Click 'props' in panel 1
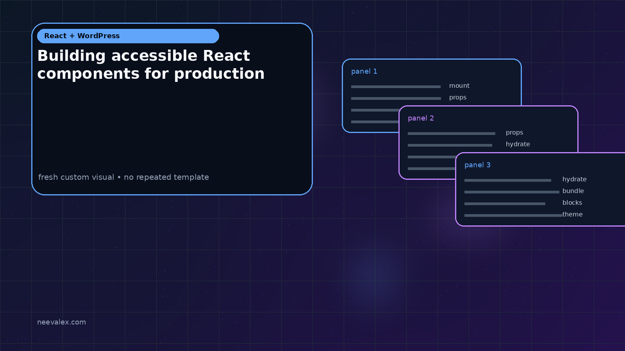Image resolution: width=625 pixels, height=351 pixels. coord(458,97)
